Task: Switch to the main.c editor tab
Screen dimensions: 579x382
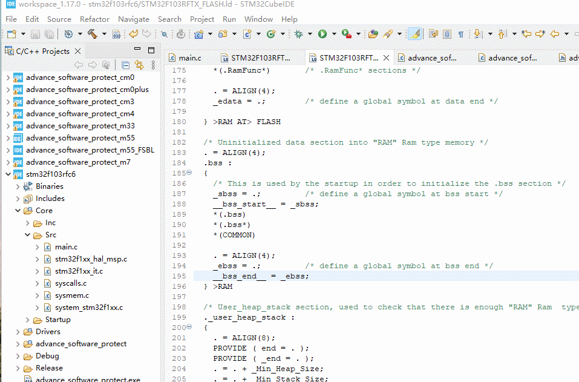Action: pyautogui.click(x=185, y=58)
